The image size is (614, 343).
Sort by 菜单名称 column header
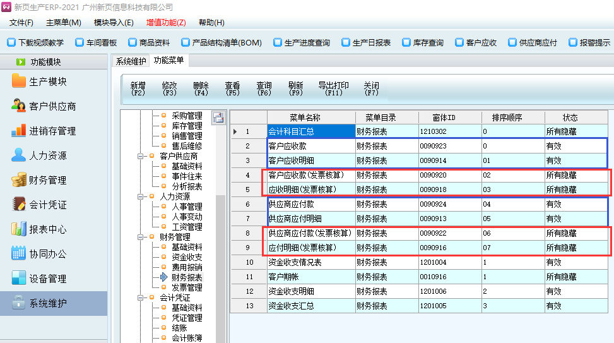pos(311,117)
